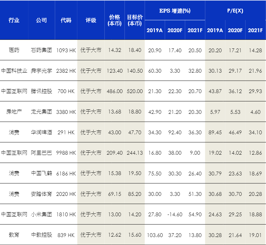The height and width of the screenshot is (245, 266).
Task: Select stock code 700 HK
Action: coord(66,91)
